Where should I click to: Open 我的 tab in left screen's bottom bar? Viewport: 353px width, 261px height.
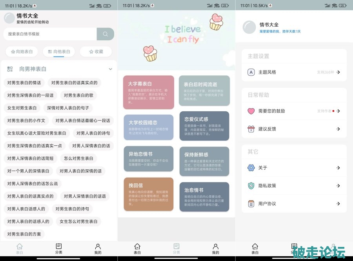coord(98,248)
